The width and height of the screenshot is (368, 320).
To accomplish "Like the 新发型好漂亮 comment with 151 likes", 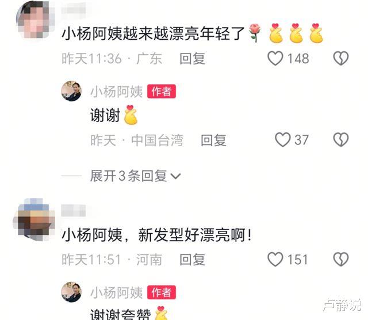I will [x=275, y=259].
